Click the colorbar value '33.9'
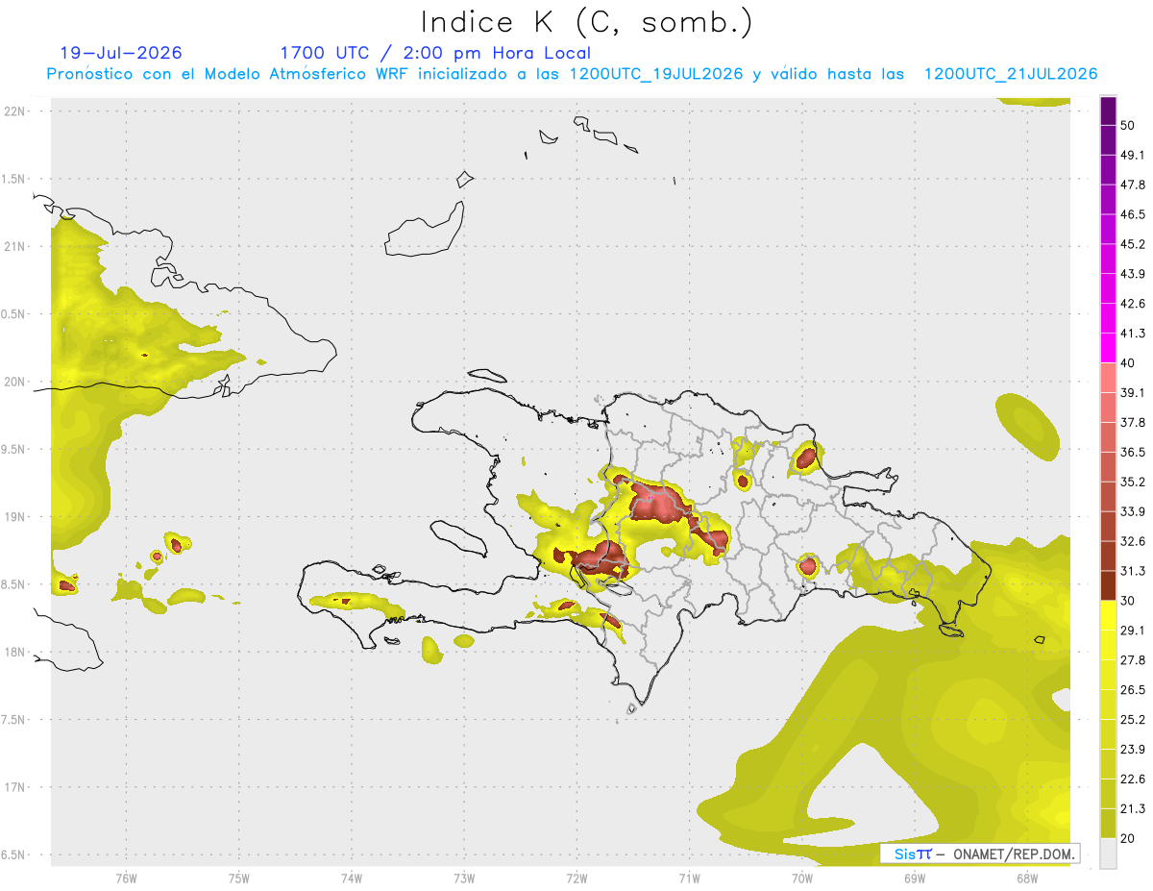The image size is (1153, 891). pyautogui.click(x=1133, y=511)
